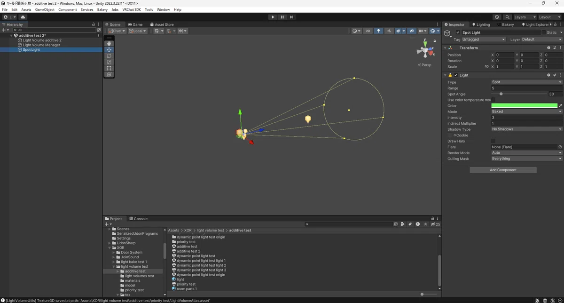Adjust the Spot Angle slider
This screenshot has height=303, width=564.
pyautogui.click(x=519, y=94)
